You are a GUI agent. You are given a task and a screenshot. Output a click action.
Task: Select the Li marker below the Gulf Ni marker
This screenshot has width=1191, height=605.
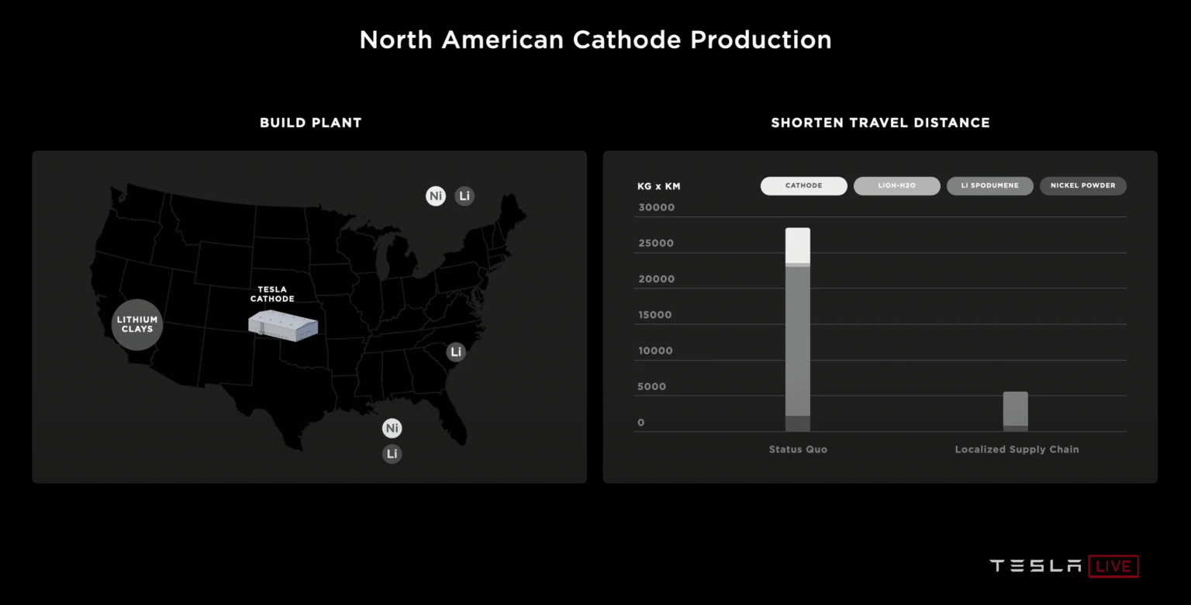click(x=392, y=454)
